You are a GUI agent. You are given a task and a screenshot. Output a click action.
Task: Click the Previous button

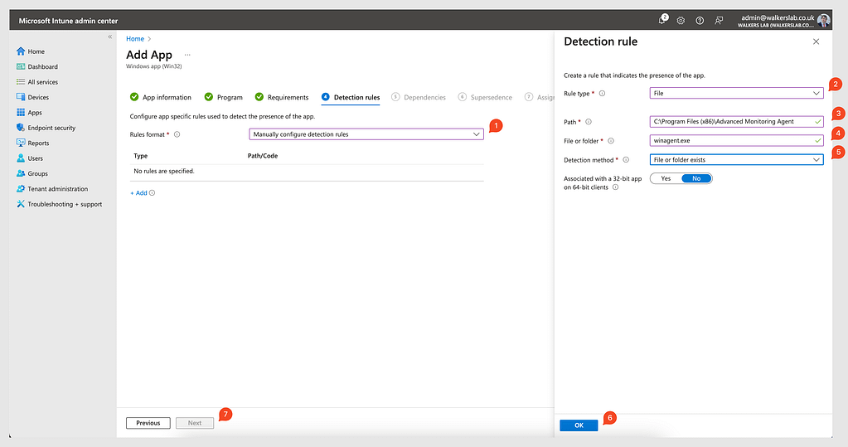[x=148, y=423]
